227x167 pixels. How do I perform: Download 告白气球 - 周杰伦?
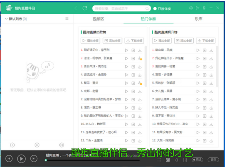point(140,67)
